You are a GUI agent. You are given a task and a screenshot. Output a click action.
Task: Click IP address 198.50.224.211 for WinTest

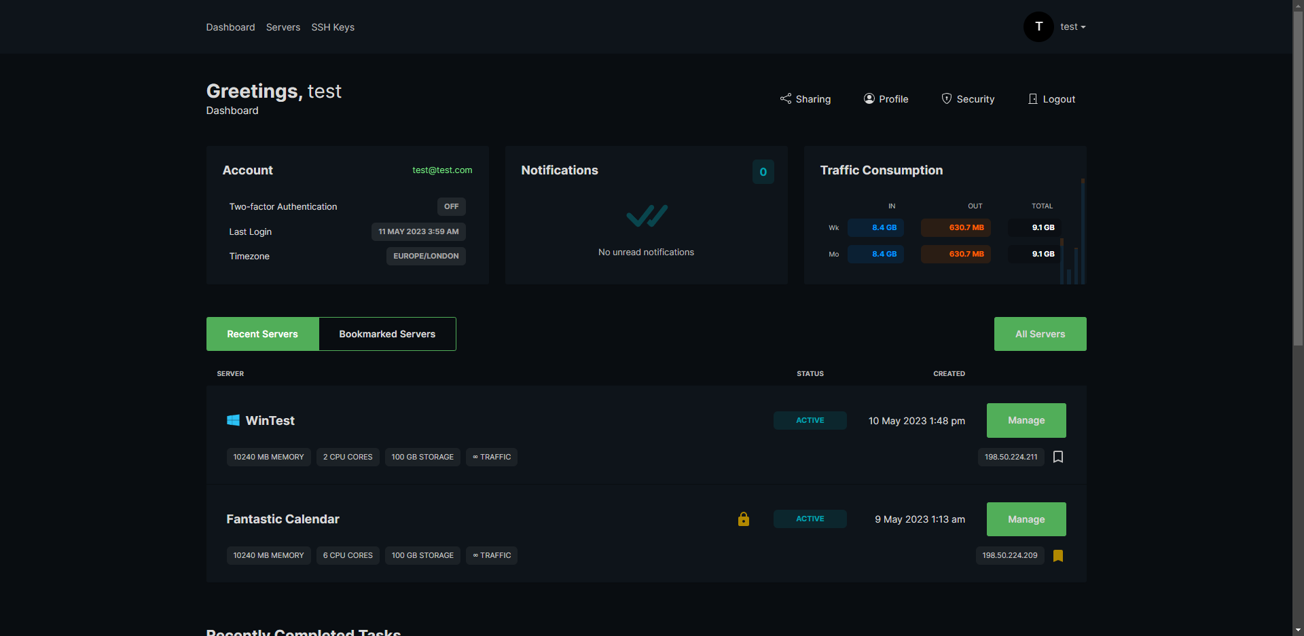[1011, 457]
